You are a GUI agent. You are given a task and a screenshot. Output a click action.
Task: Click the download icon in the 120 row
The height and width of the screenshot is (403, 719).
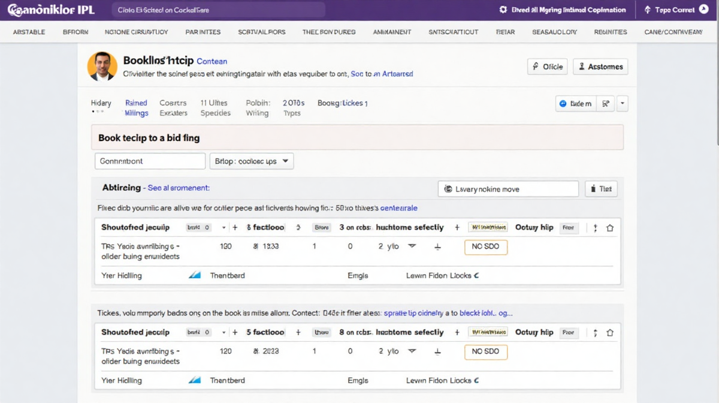[x=438, y=351]
